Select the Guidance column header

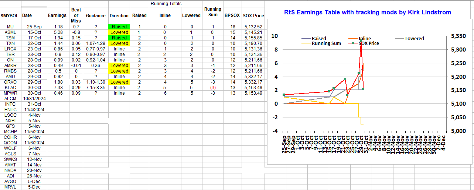pos(96,16)
